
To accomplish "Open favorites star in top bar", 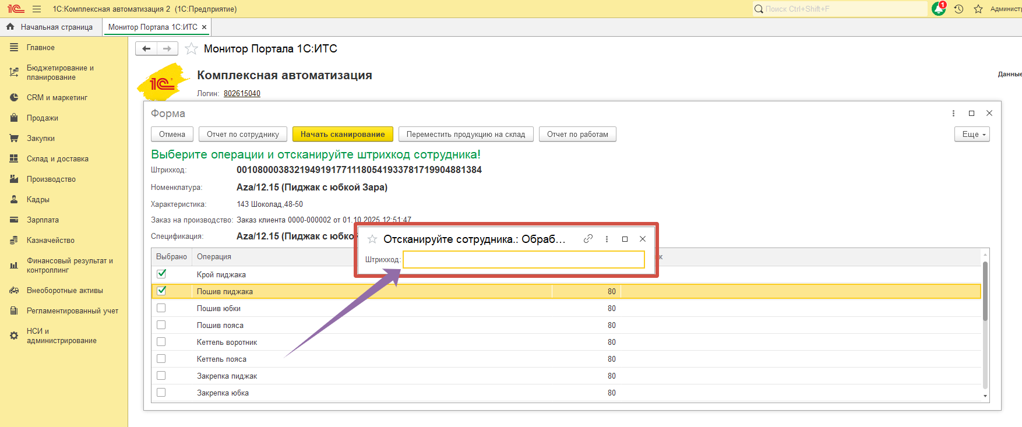I will tap(978, 9).
